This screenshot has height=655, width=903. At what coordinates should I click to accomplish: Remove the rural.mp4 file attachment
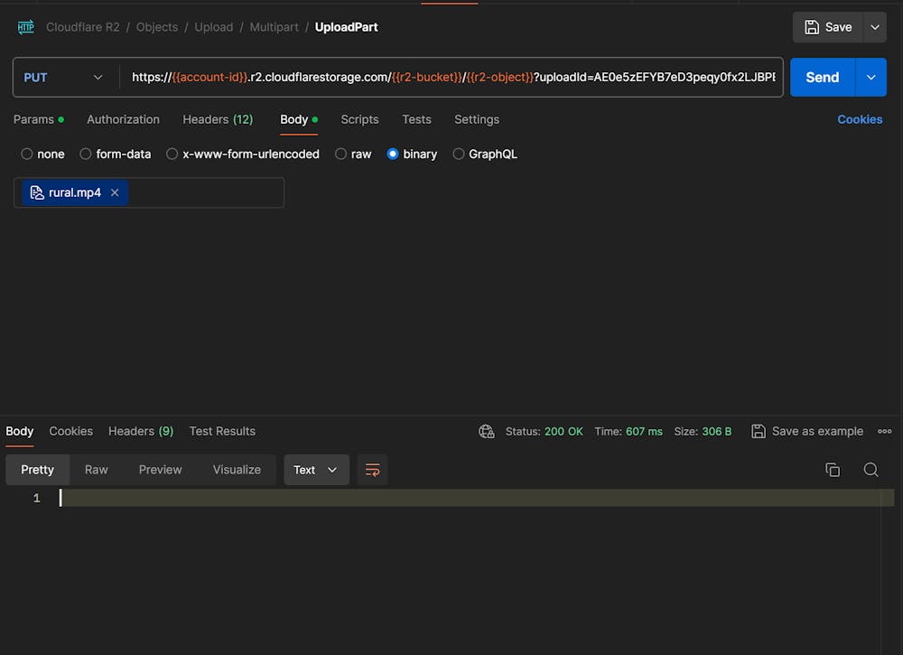(x=114, y=192)
